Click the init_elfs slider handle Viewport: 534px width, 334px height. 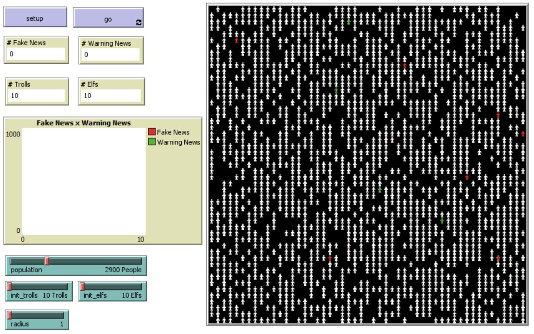tap(83, 286)
